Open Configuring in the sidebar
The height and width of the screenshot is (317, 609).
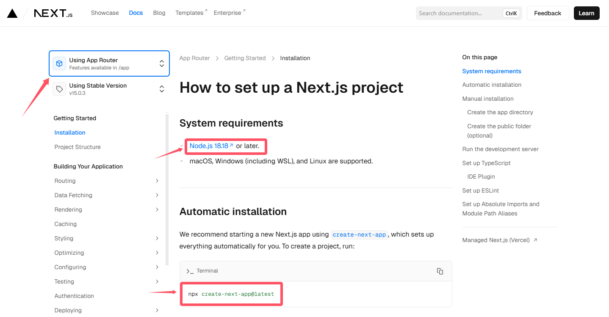70,267
